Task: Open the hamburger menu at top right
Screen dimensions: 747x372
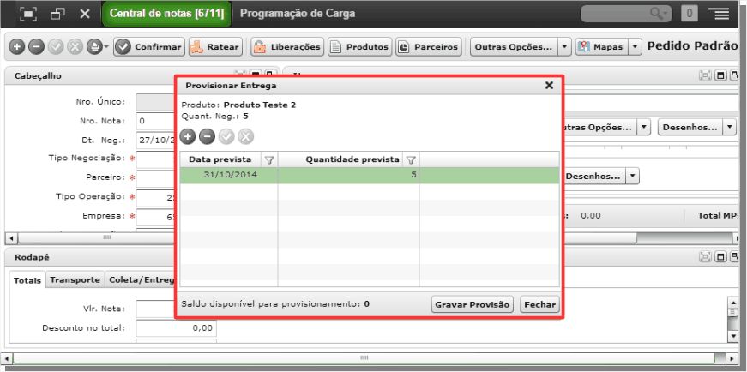Action: tap(722, 14)
